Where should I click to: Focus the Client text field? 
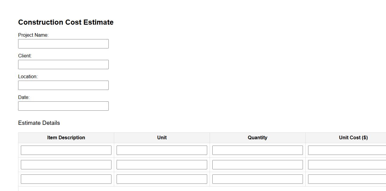click(63, 64)
